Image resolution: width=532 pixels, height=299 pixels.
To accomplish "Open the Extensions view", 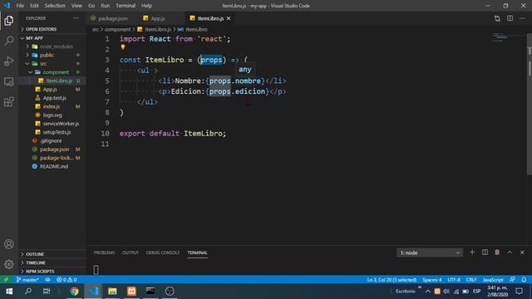I will [x=9, y=101].
